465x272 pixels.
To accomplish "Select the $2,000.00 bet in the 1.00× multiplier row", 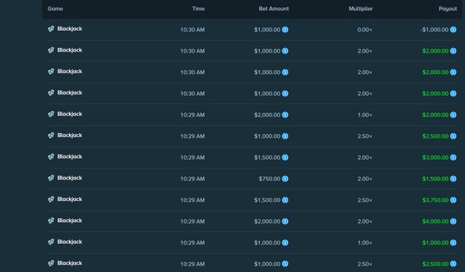I will pyautogui.click(x=267, y=115).
